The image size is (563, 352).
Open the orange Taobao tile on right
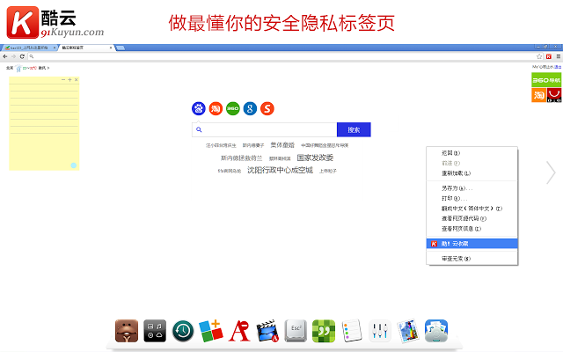[x=538, y=95]
